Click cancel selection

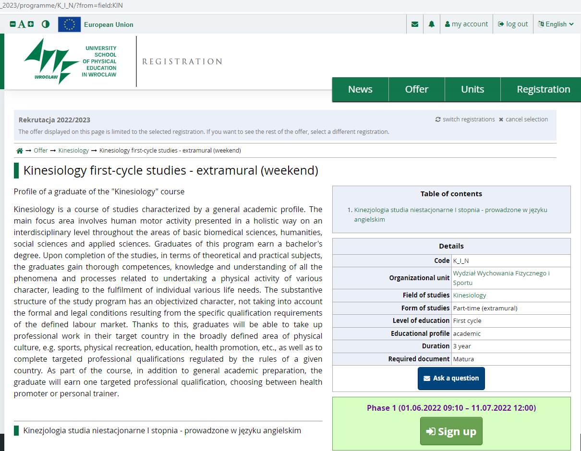pyautogui.click(x=523, y=119)
